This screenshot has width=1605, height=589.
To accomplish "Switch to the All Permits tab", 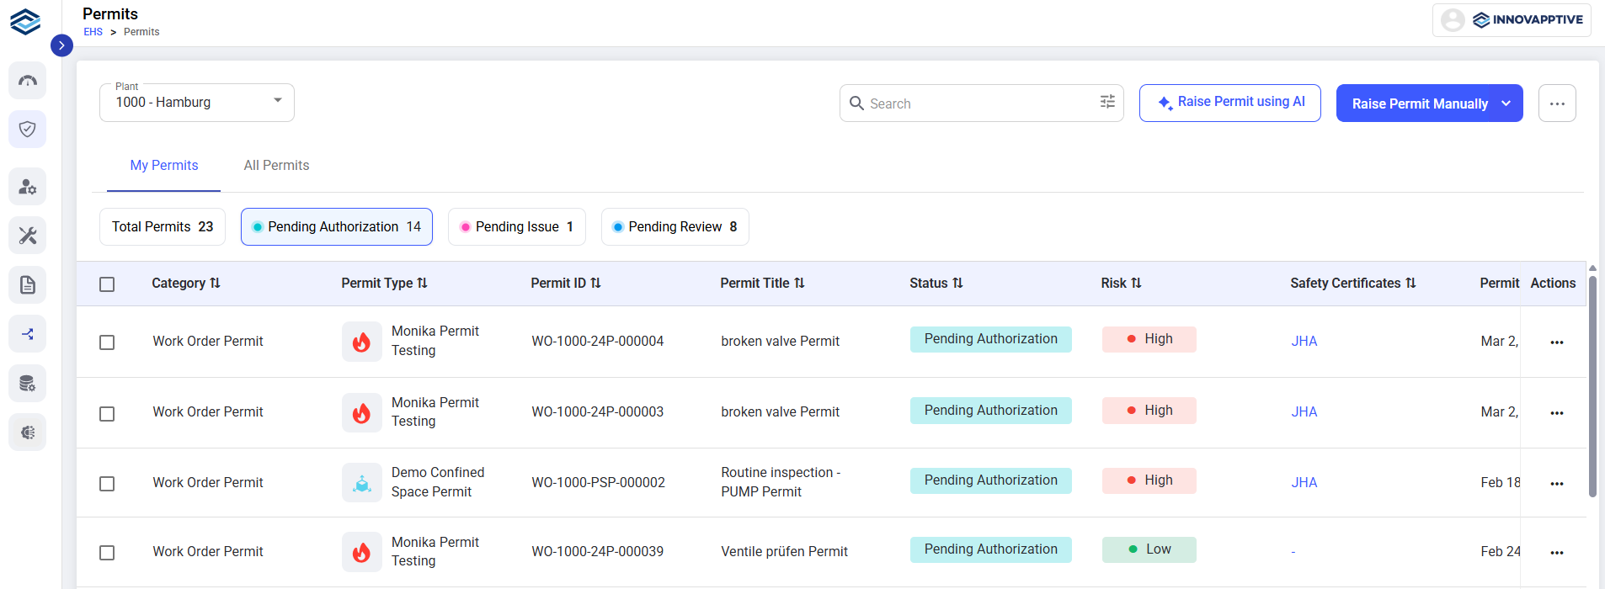I will click(276, 166).
